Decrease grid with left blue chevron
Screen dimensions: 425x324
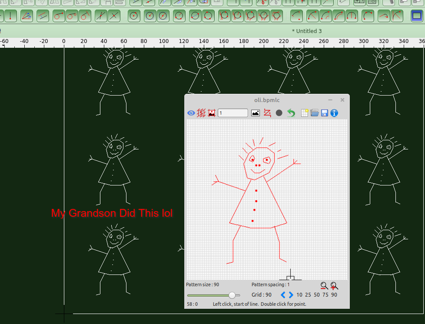coord(283,295)
